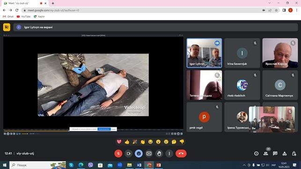301x169 pixels.
Task: Close the Meet browser tab
Action: [x=45, y=3]
